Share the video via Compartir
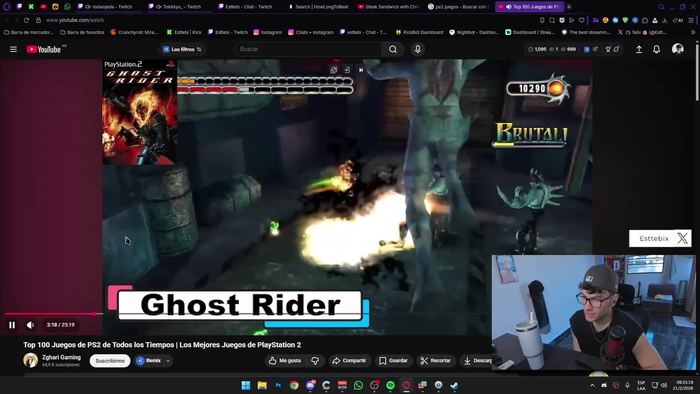The height and width of the screenshot is (394, 700). 349,361
